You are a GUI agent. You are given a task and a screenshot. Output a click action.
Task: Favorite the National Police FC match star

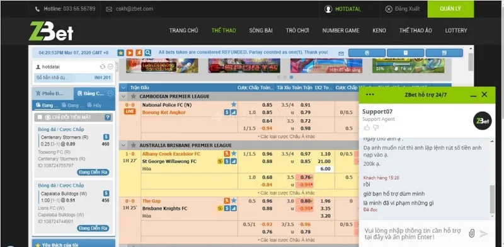click(x=234, y=104)
